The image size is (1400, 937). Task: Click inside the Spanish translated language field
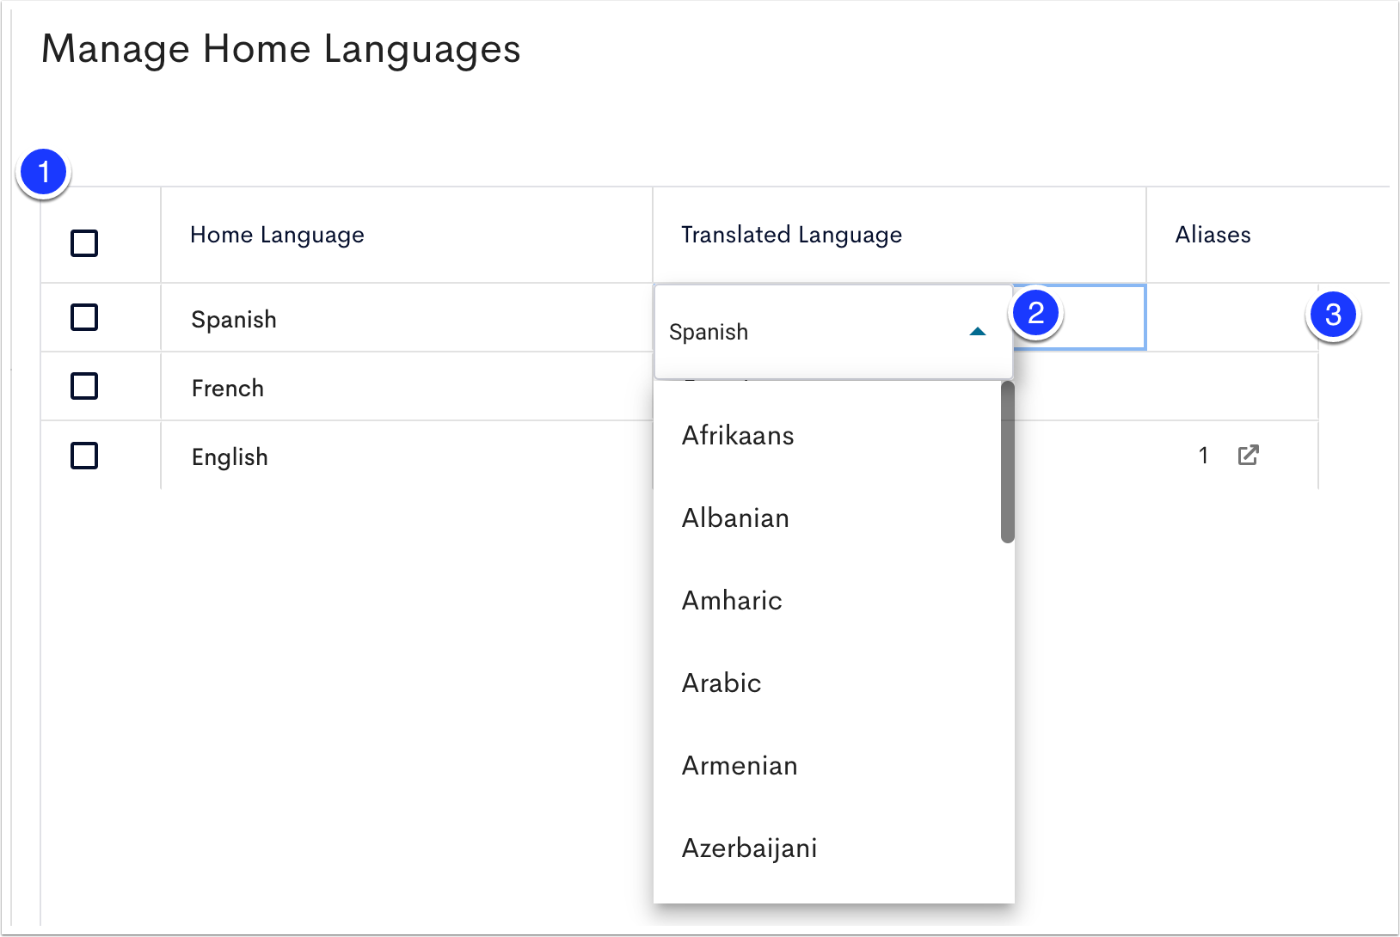774,332
